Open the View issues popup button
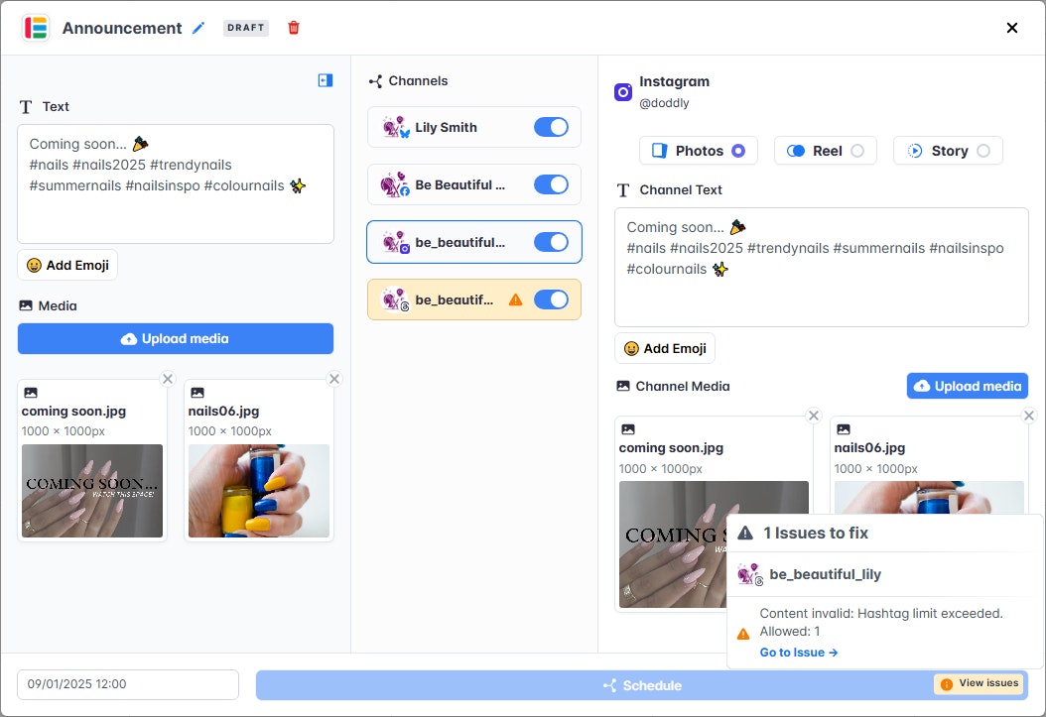Screen dimensions: 1046x717 979,683
